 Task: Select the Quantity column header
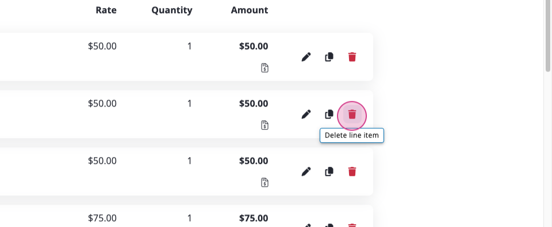click(172, 10)
